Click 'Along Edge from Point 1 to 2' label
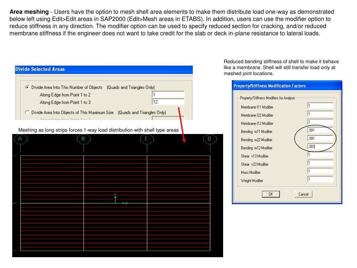This screenshot has width=357, height=268. (x=65, y=95)
